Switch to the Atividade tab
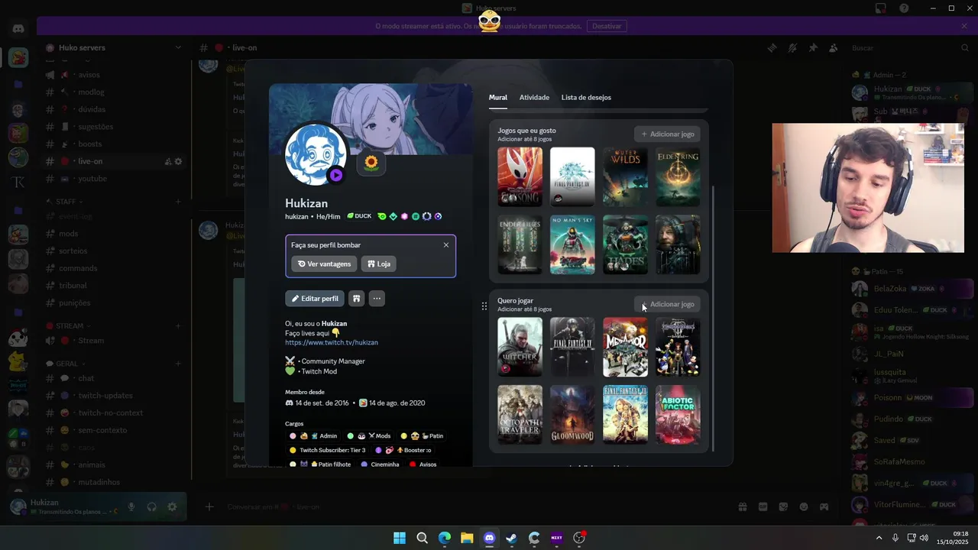 click(534, 97)
